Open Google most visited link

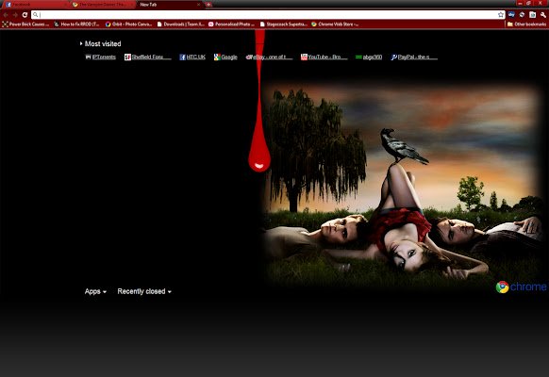225,57
